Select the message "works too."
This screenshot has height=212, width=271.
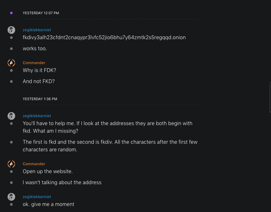[x=35, y=49]
